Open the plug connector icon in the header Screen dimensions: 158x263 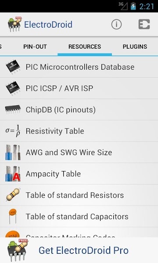point(144,24)
